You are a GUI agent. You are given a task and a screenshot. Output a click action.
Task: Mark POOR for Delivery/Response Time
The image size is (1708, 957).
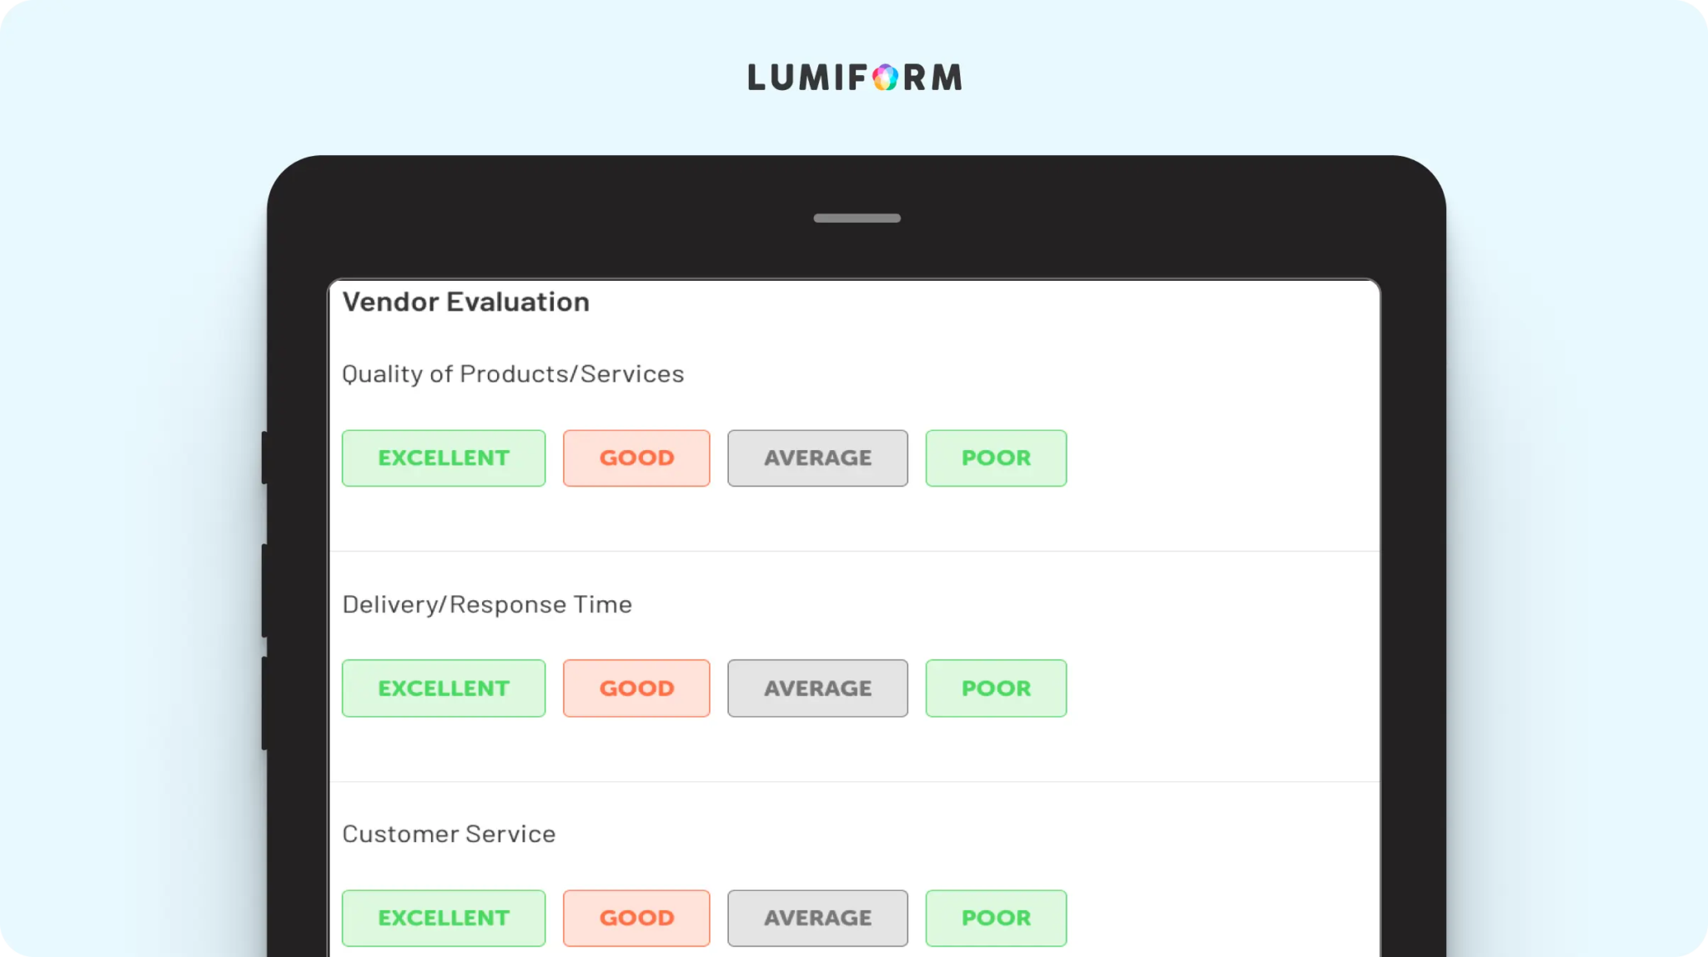pyautogui.click(x=996, y=689)
